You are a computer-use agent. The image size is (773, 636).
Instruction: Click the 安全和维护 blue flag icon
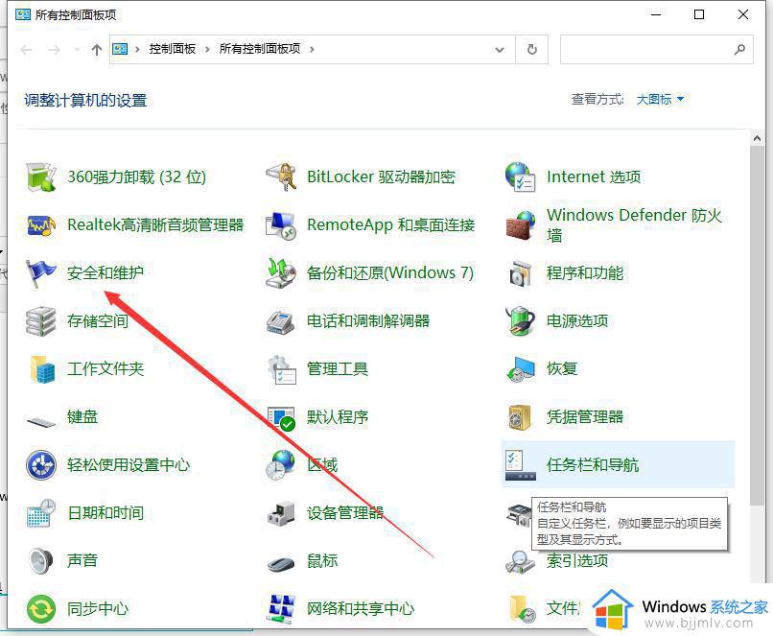(41, 273)
